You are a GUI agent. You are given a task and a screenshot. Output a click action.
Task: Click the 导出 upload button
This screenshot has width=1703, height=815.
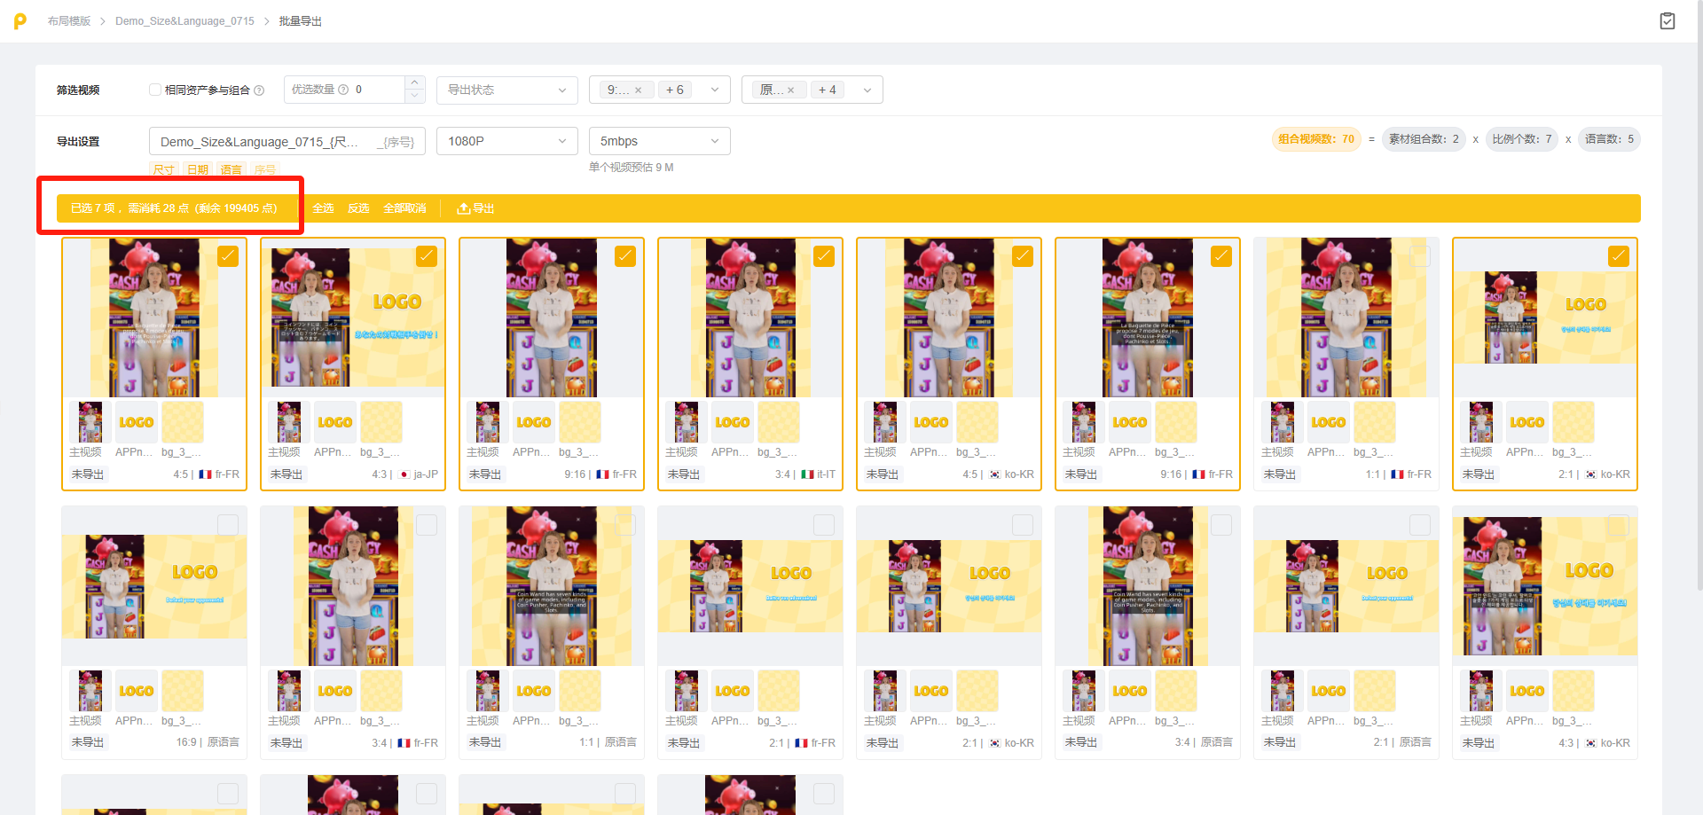click(x=475, y=208)
